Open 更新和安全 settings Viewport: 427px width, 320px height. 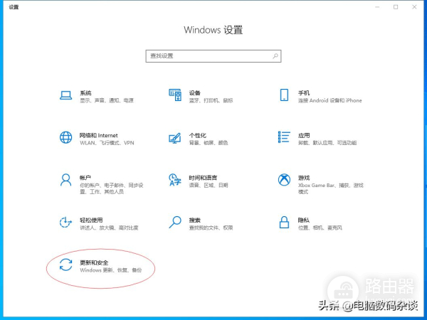(x=94, y=263)
